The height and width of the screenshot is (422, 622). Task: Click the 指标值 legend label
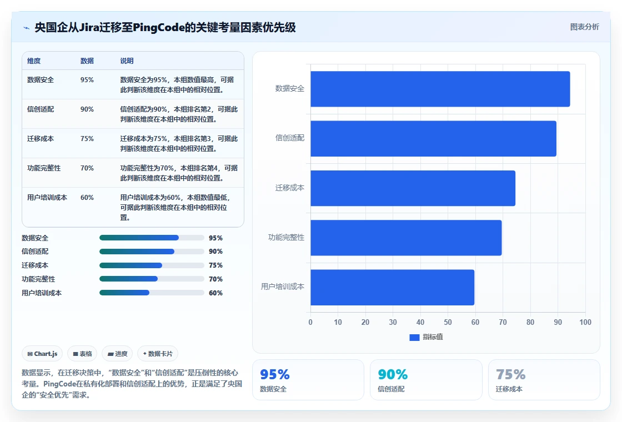[433, 336]
